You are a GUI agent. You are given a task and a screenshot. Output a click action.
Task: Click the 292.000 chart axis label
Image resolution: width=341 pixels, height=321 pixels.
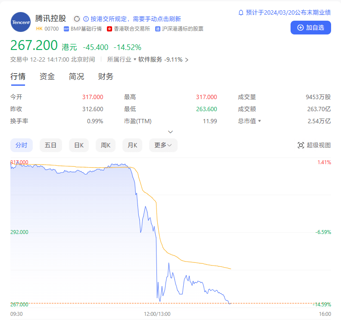click(x=19, y=232)
